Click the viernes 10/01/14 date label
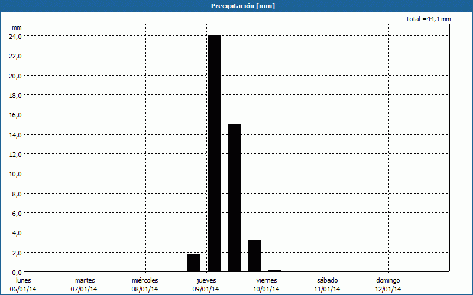473x295 pixels. click(x=267, y=284)
